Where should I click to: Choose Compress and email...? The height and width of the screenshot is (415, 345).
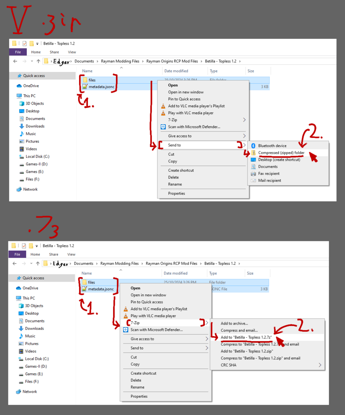(x=239, y=330)
